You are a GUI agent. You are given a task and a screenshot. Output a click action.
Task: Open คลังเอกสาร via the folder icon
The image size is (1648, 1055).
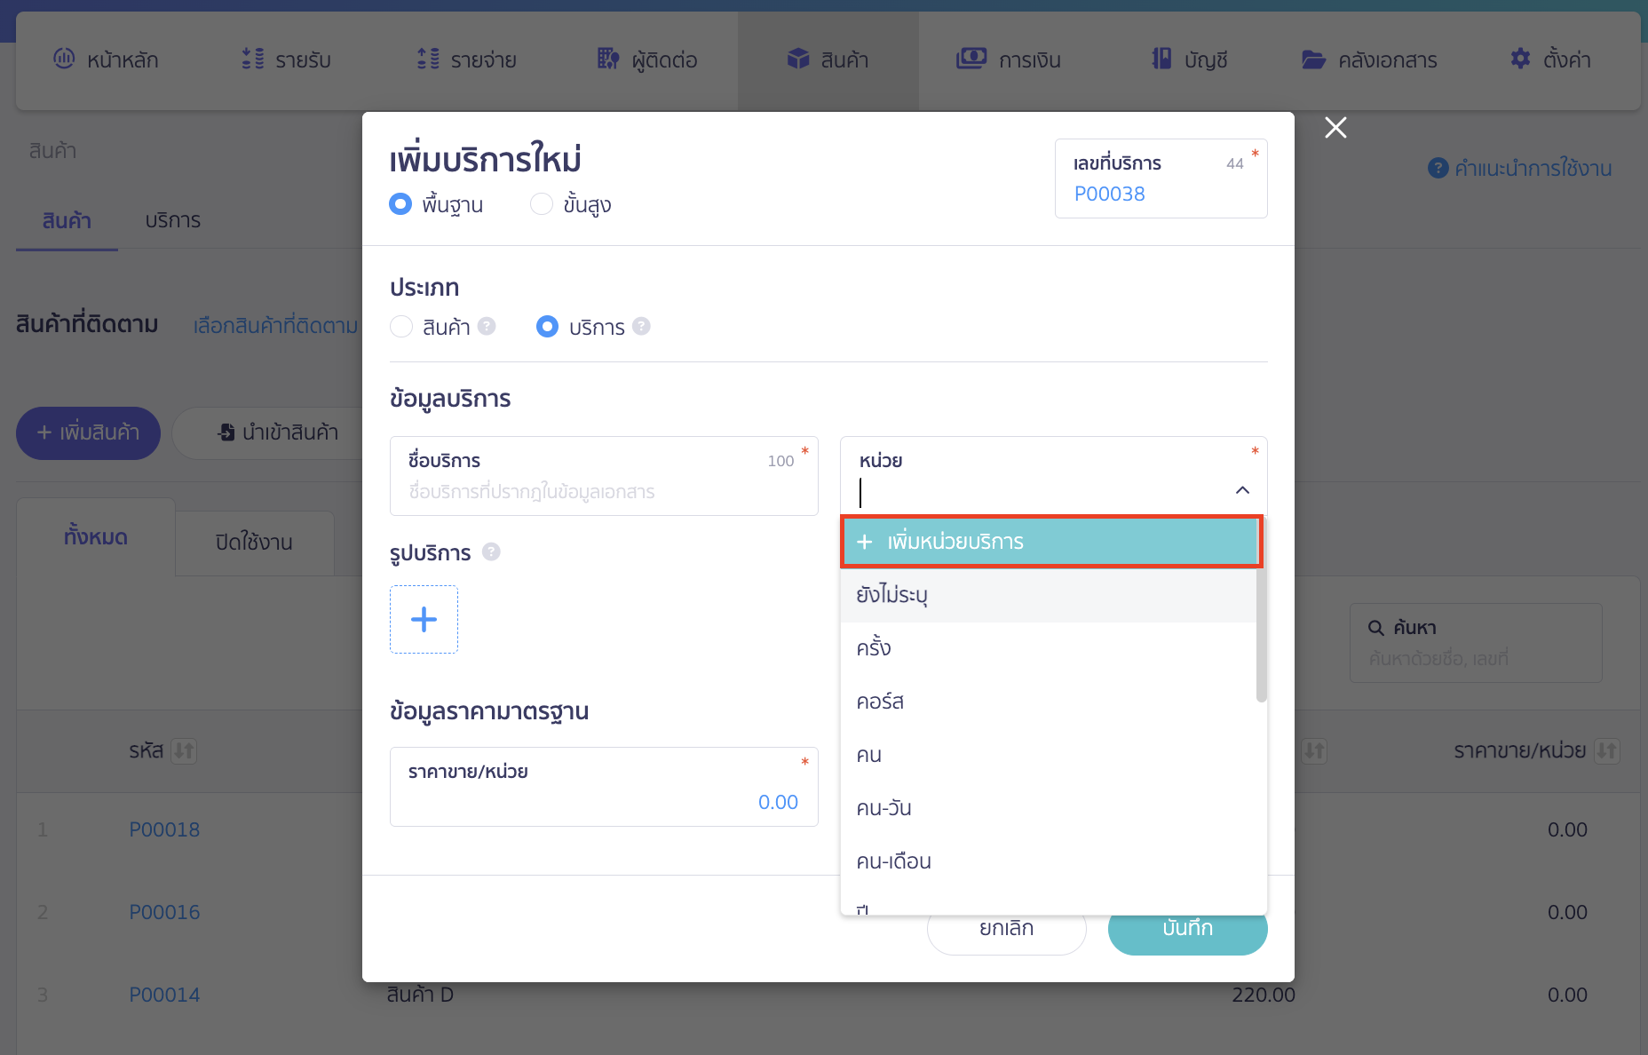(1313, 59)
